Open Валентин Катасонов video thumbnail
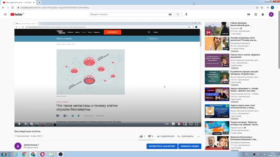Viewport: 280px width, 157px height. click(x=217, y=143)
